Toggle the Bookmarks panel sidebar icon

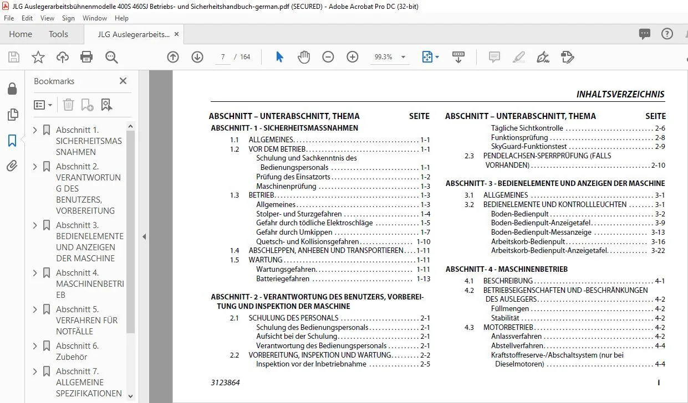coord(12,141)
